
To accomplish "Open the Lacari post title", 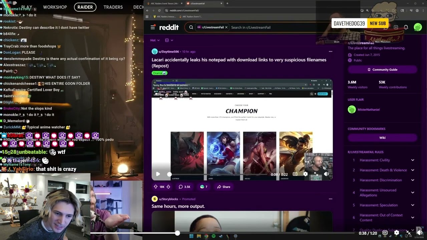I will coord(239,63).
